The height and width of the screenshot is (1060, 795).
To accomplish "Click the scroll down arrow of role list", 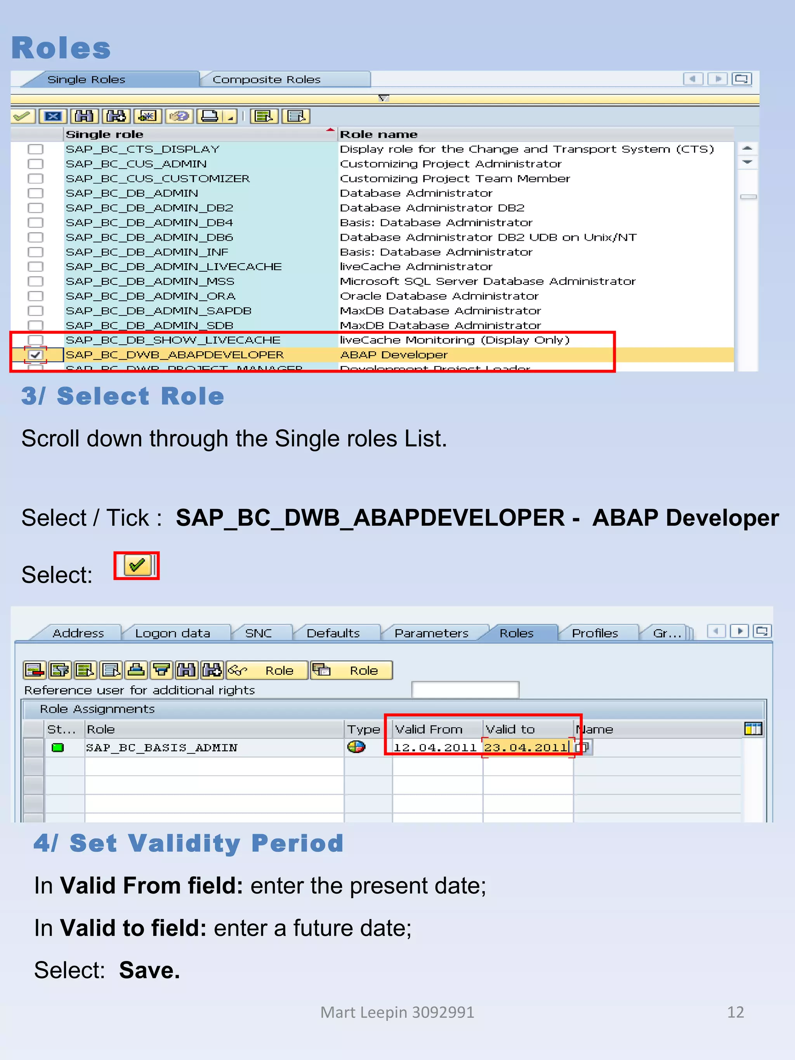I will click(747, 162).
